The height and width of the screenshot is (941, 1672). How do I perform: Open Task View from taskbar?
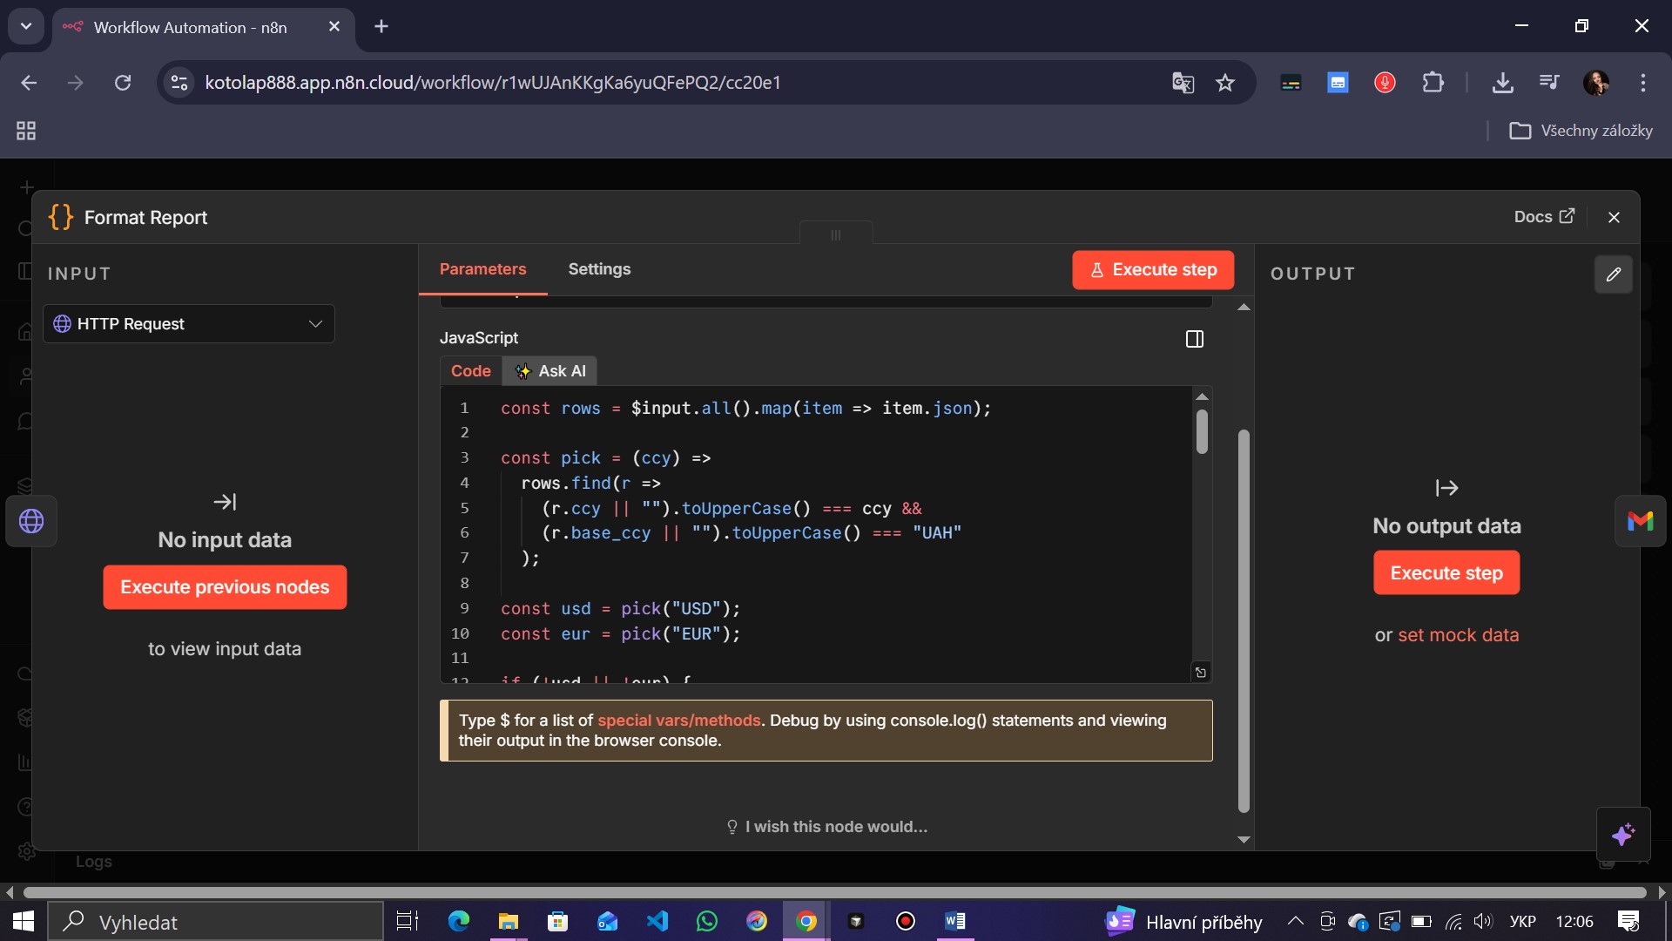pos(408,921)
